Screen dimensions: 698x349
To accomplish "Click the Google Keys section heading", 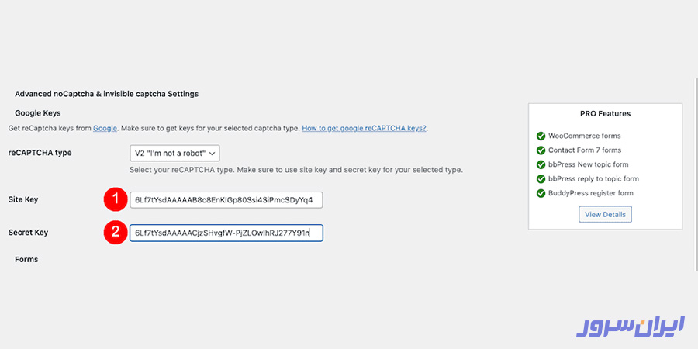I will coord(38,113).
